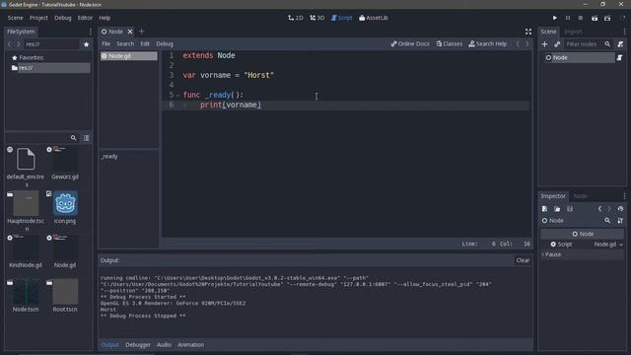Image resolution: width=631 pixels, height=355 pixels.
Task: Switch to the Animation tab
Action: coord(190,344)
